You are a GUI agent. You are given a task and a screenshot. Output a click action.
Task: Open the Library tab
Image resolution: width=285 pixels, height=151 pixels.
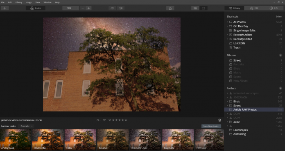click(x=234, y=8)
